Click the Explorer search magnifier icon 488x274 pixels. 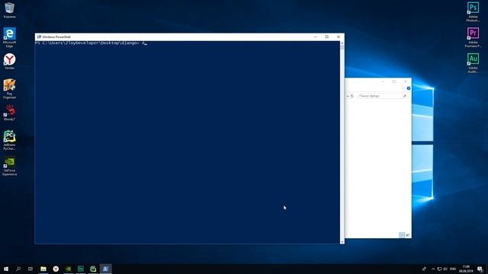pos(405,96)
